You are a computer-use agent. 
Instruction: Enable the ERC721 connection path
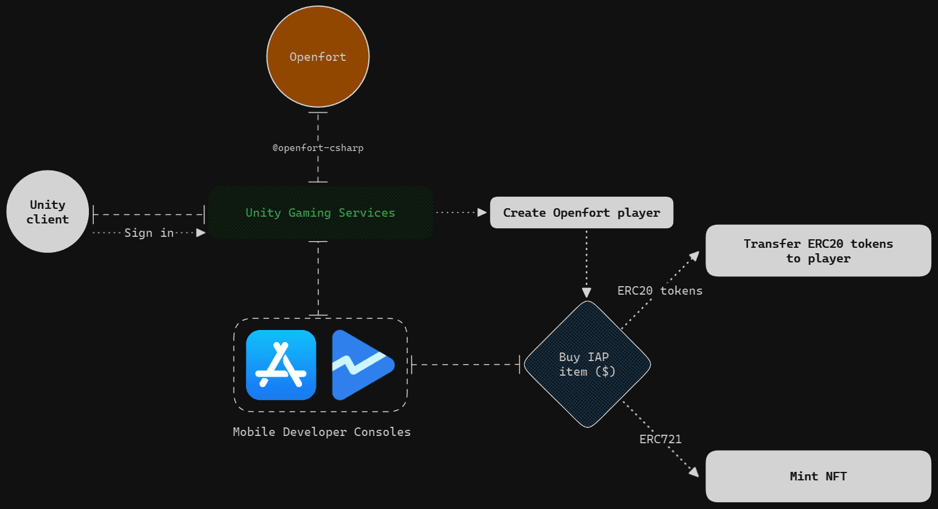[x=660, y=438]
